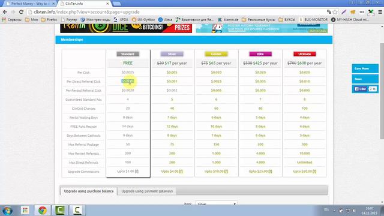Viewport: 384px width, 216px height.
Task: Open the klamm.de bookmark
Action: 228,20
